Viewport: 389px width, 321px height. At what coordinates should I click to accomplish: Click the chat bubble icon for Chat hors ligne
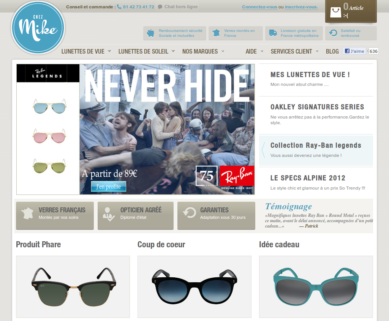[x=160, y=7]
